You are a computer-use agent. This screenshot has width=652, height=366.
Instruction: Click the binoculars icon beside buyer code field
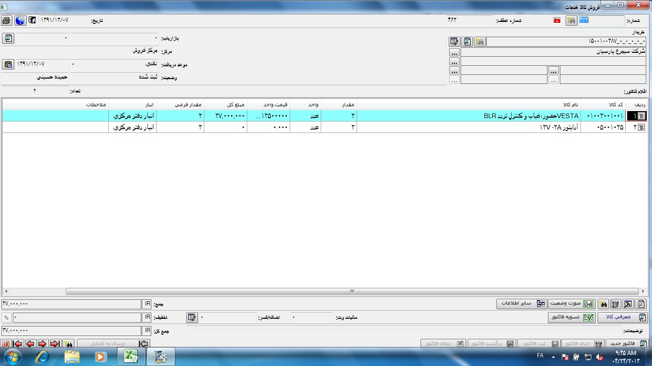(x=480, y=41)
